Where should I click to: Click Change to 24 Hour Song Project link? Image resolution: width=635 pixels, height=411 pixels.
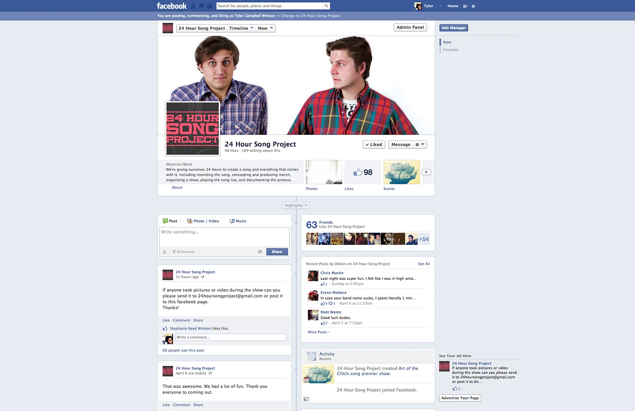click(x=311, y=16)
